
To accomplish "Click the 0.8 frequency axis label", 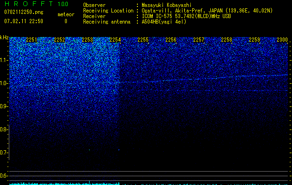I will [4, 129].
